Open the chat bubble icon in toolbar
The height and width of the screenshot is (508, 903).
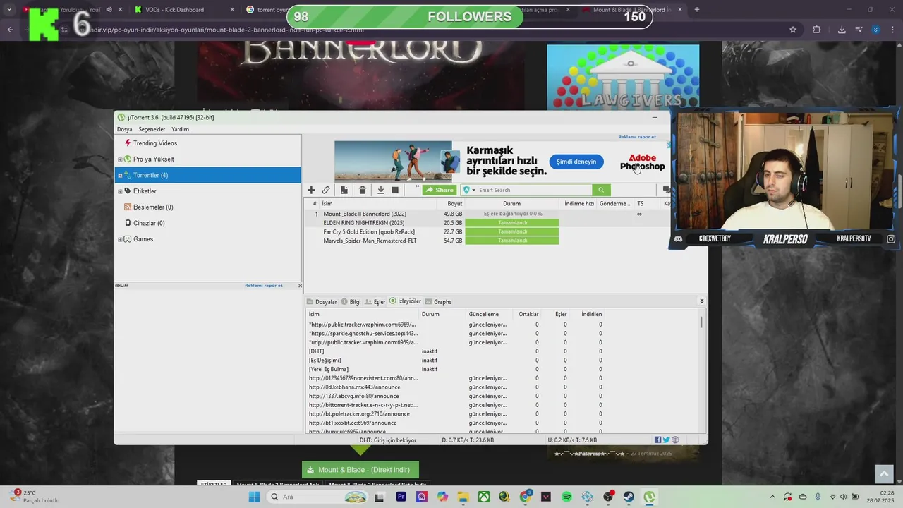pos(666,190)
